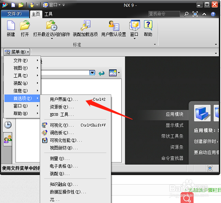Expand arrow under recently opened parts
The width and height of the screenshot is (221, 203).
tap(52, 39)
